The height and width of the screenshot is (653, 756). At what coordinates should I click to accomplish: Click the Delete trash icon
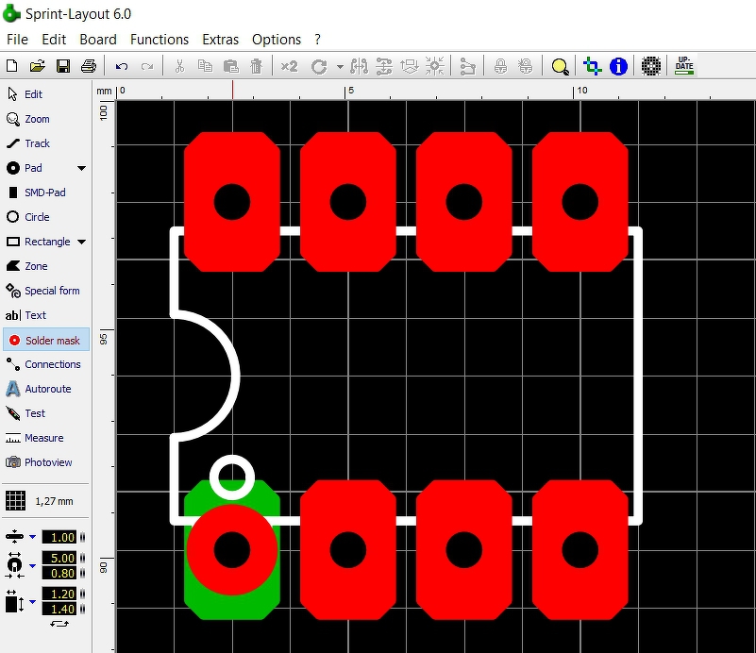257,66
